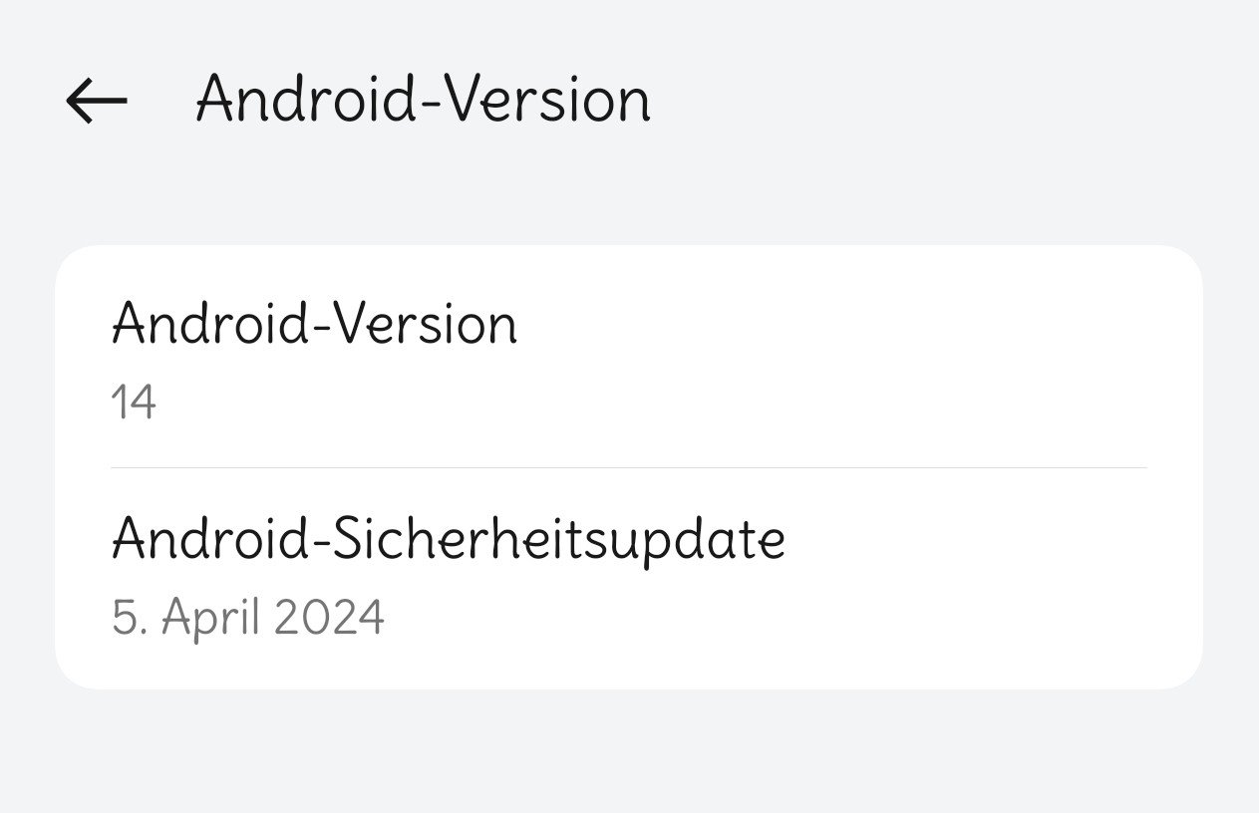This screenshot has height=813, width=1259.
Task: Click the empty space right of the header title
Action: tap(947, 100)
